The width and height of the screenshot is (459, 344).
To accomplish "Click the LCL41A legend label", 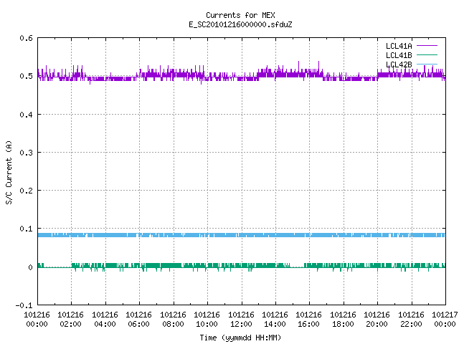I will pos(399,46).
